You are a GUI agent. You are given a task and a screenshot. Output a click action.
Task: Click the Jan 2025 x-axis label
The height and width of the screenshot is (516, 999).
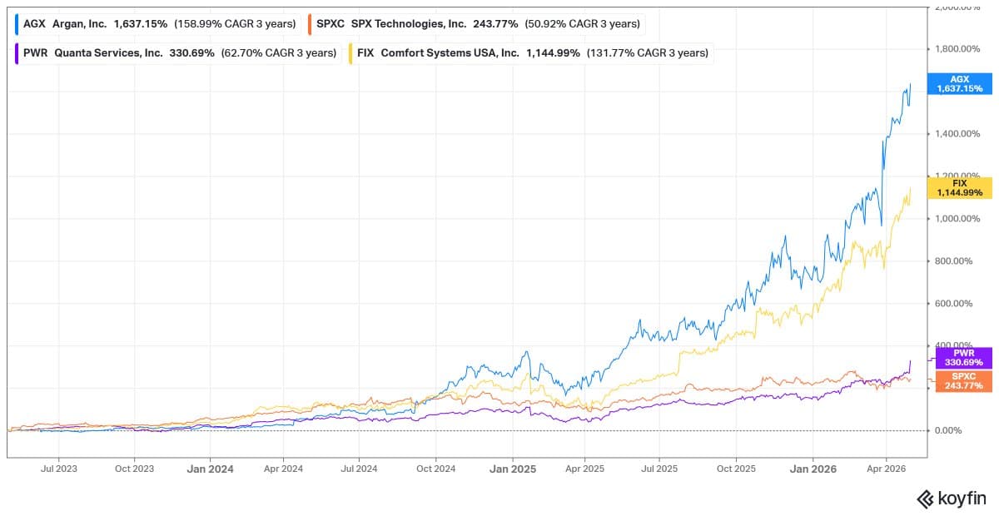tap(512, 469)
